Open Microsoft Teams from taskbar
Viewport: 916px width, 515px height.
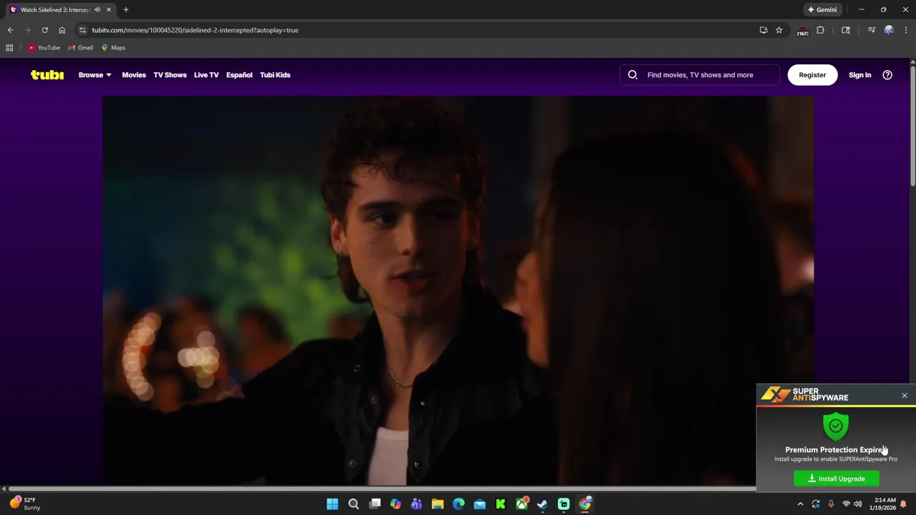coord(416,504)
